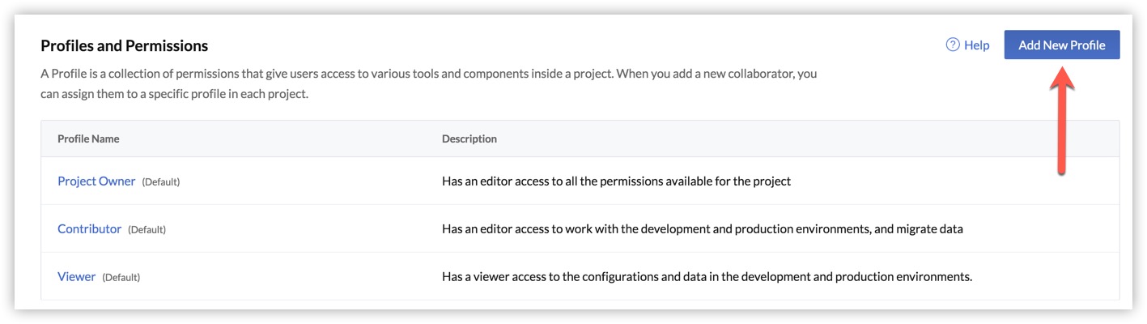Click the Profile Name column header
Screen dimensions: 1147x324
88,139
